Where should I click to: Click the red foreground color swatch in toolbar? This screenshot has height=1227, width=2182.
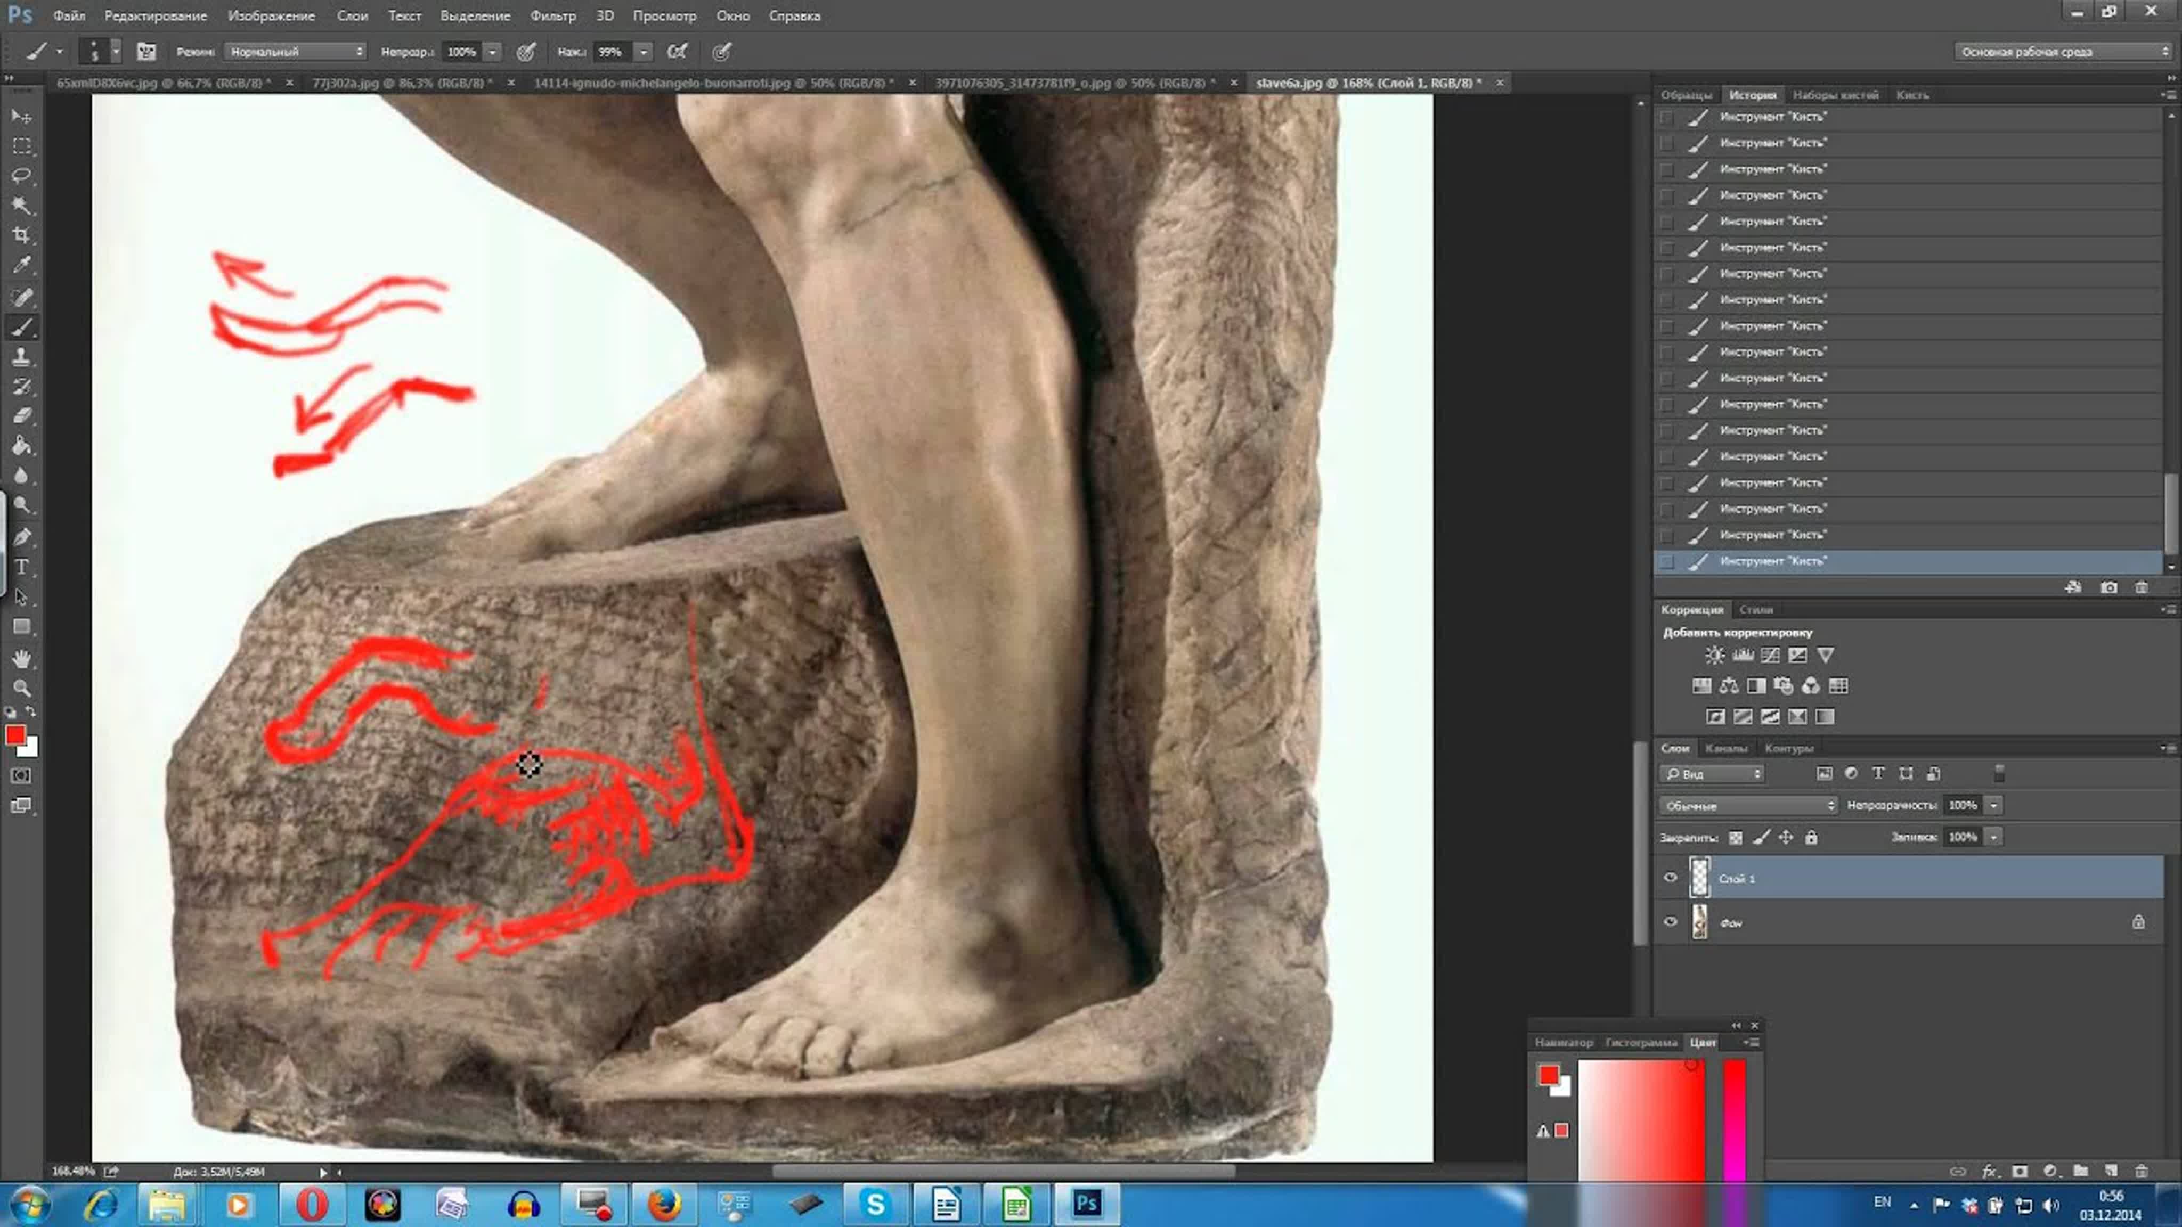[x=15, y=735]
